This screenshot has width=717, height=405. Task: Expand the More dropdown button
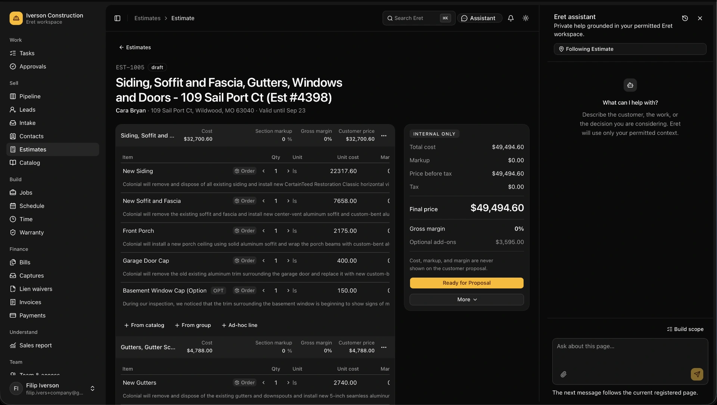(x=466, y=300)
